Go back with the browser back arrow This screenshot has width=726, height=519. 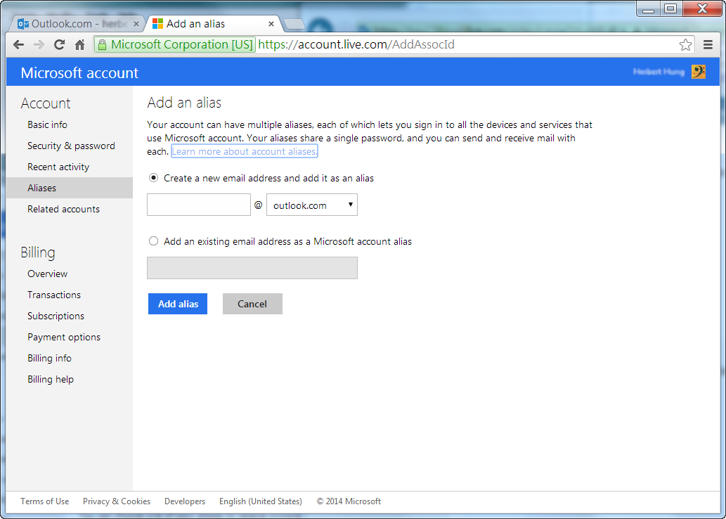coord(18,45)
